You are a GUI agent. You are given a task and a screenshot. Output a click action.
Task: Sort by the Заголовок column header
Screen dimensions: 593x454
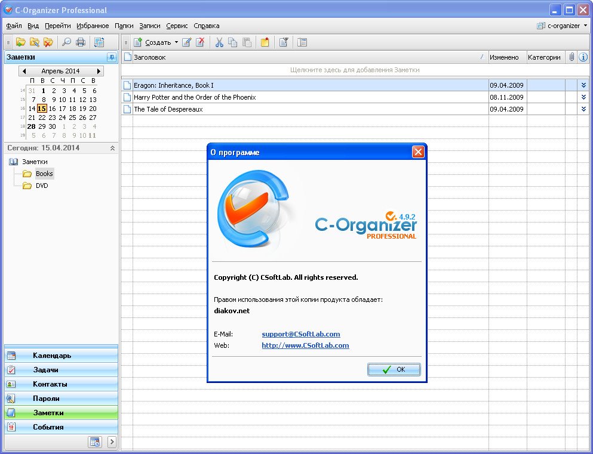click(310, 57)
